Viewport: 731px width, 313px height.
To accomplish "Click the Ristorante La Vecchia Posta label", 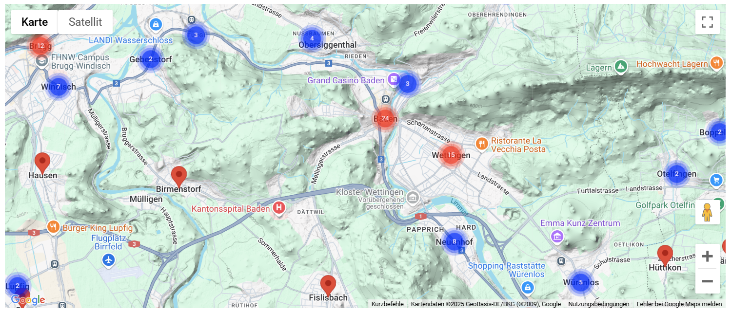I will click(518, 145).
